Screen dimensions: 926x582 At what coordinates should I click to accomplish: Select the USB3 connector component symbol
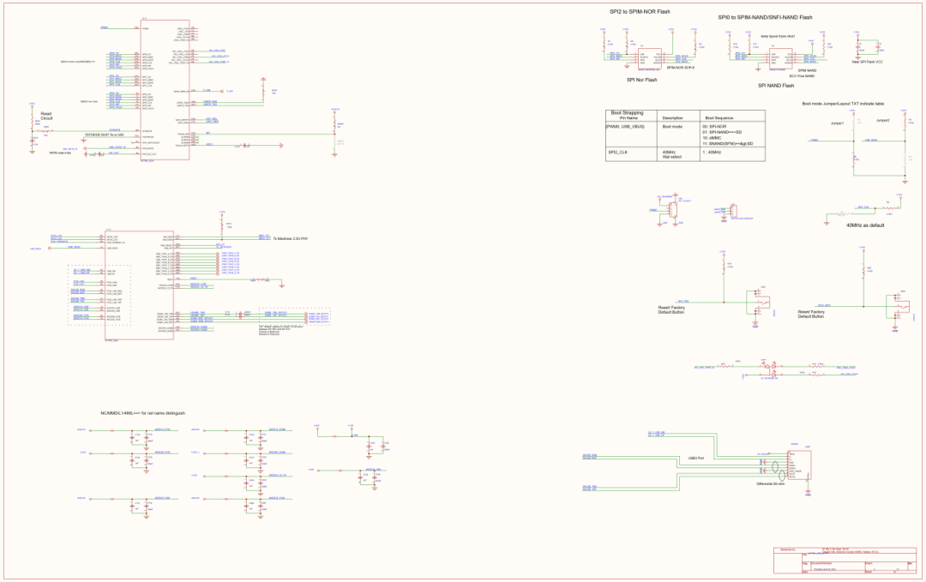[800, 465]
